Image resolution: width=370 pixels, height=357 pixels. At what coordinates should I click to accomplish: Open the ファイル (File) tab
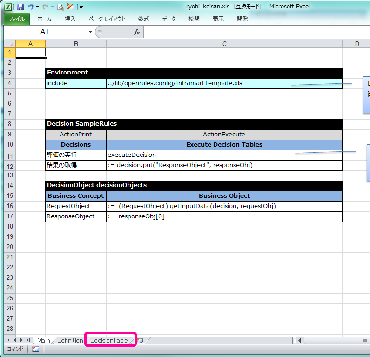coord(17,19)
